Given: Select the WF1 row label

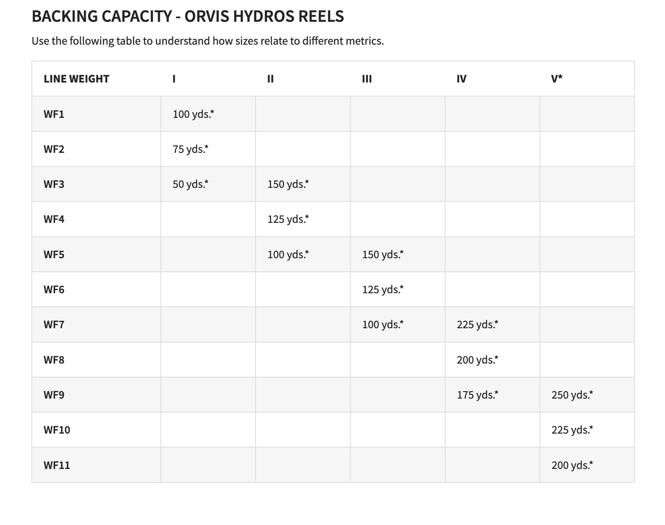Looking at the screenshot, I should (54, 114).
